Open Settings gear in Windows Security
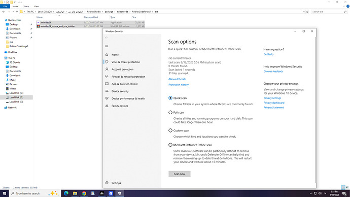 tap(107, 183)
